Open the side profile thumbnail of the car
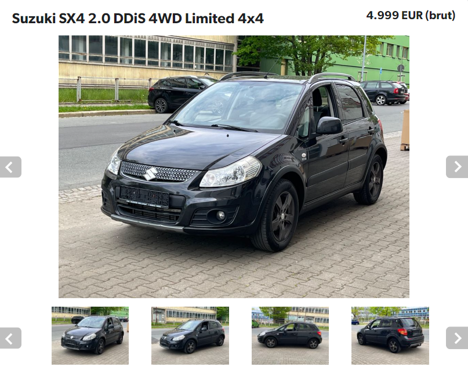This screenshot has height=374, width=468. (x=290, y=336)
